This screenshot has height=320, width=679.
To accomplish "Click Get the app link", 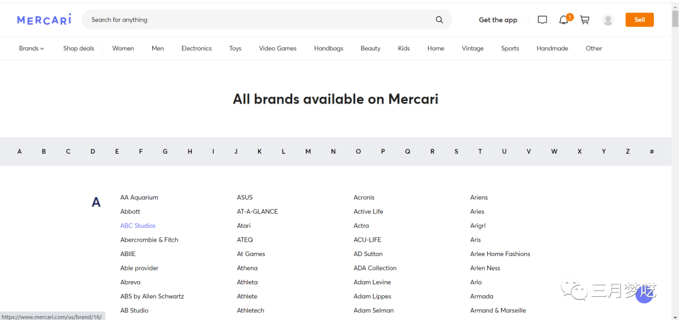I will point(498,20).
